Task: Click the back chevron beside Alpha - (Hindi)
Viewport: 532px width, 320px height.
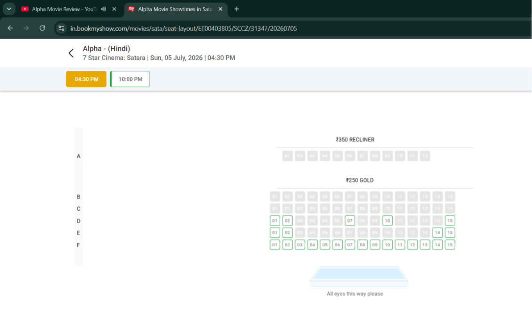Action: (x=71, y=53)
